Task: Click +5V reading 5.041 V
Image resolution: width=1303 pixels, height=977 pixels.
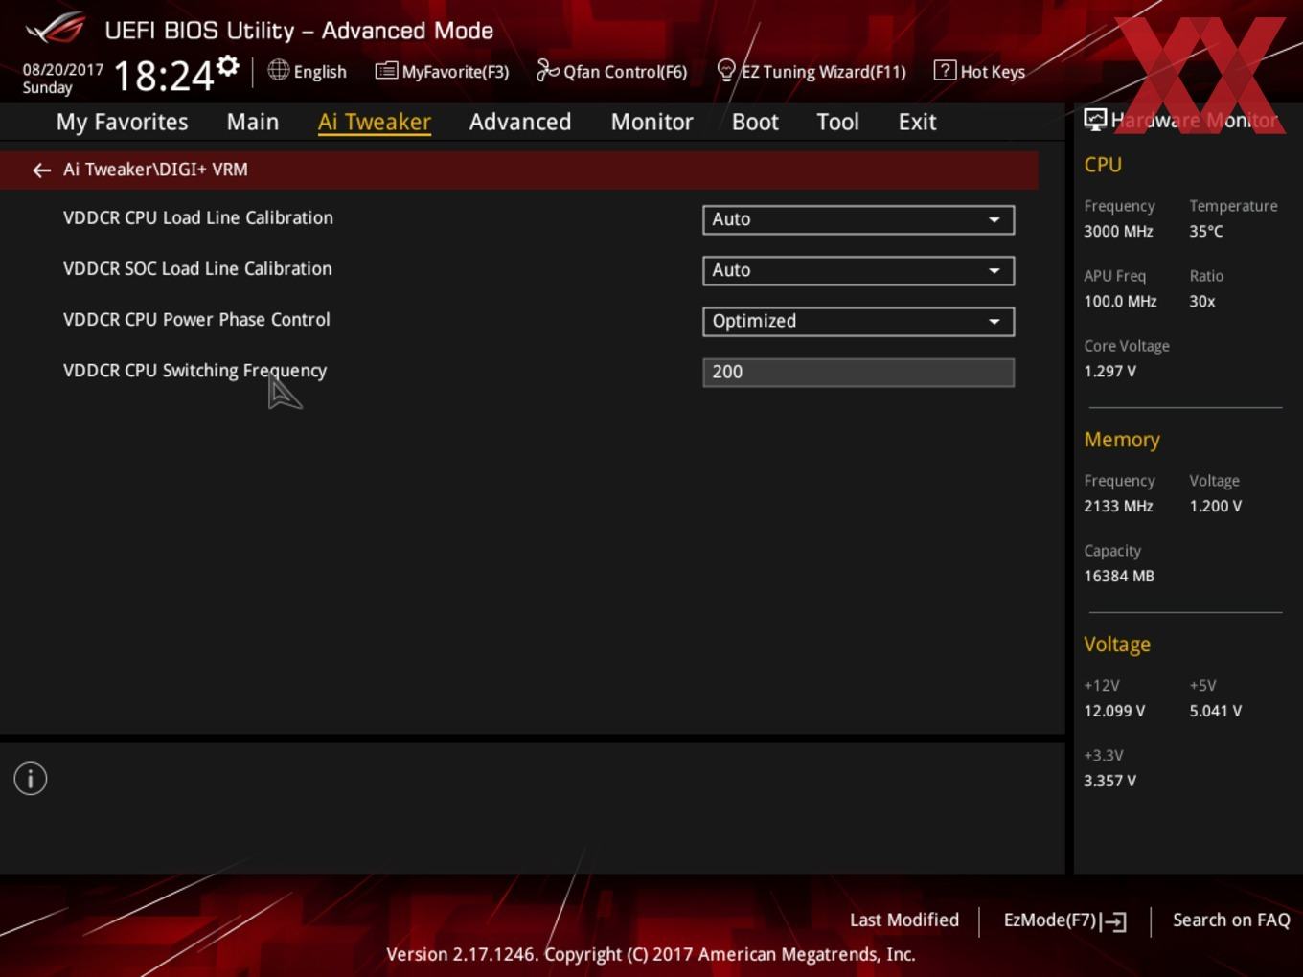Action: coord(1215,711)
